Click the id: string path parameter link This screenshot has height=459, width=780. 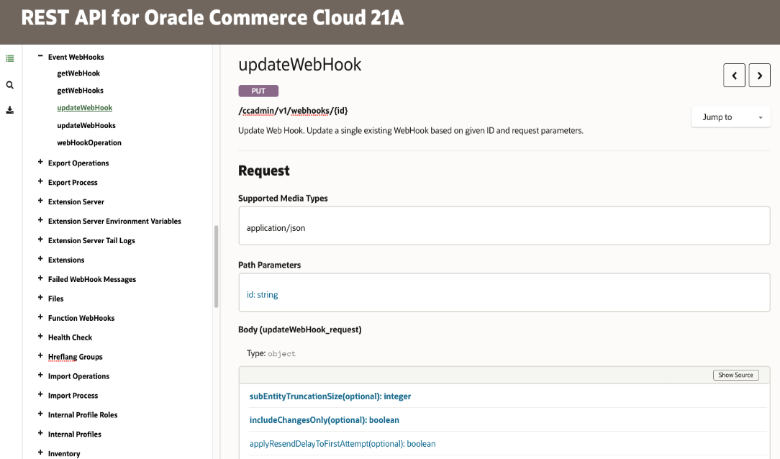[x=262, y=294]
